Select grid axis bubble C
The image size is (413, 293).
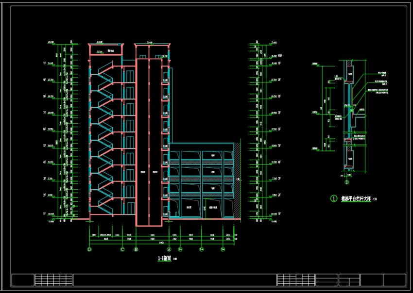pos(122,249)
